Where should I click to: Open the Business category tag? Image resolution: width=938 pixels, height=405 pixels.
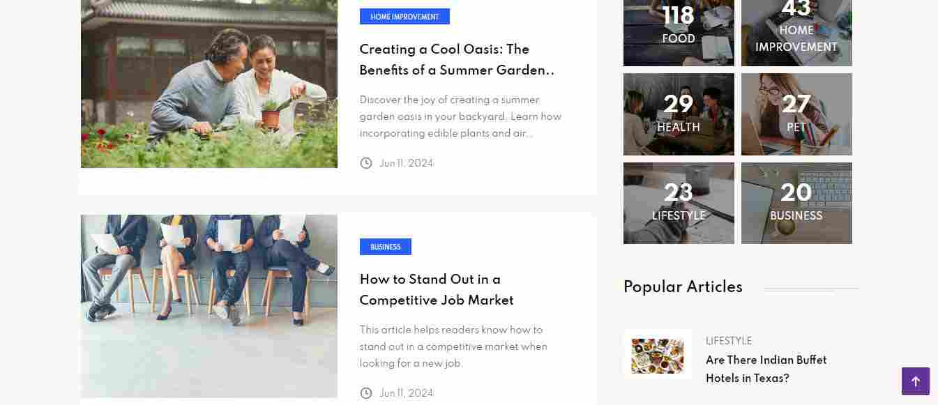click(x=386, y=247)
